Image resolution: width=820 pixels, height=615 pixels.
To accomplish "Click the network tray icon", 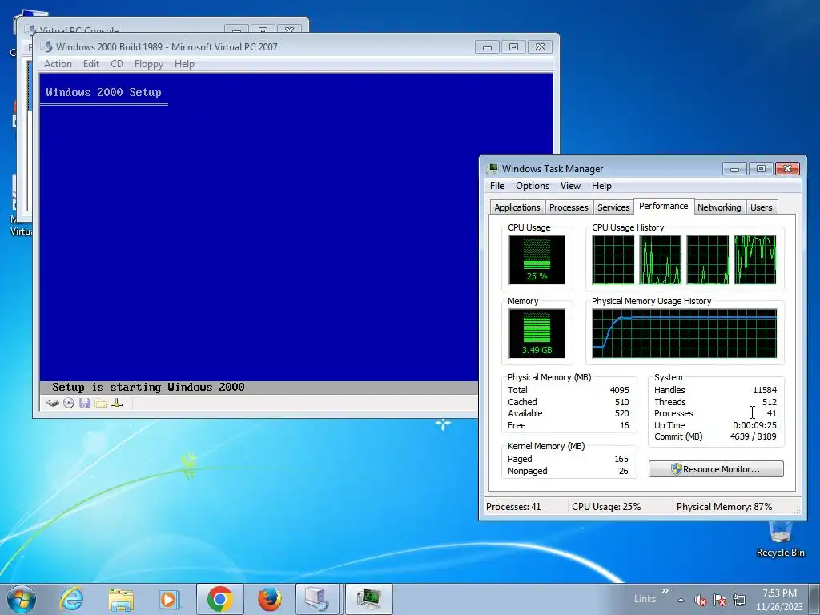I will pyautogui.click(x=739, y=600).
